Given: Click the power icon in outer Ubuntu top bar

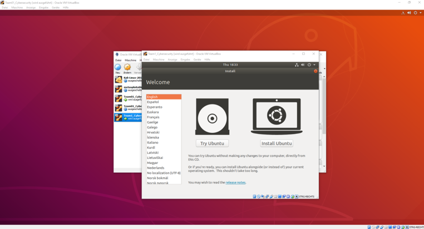Looking at the screenshot, I should coord(415,13).
